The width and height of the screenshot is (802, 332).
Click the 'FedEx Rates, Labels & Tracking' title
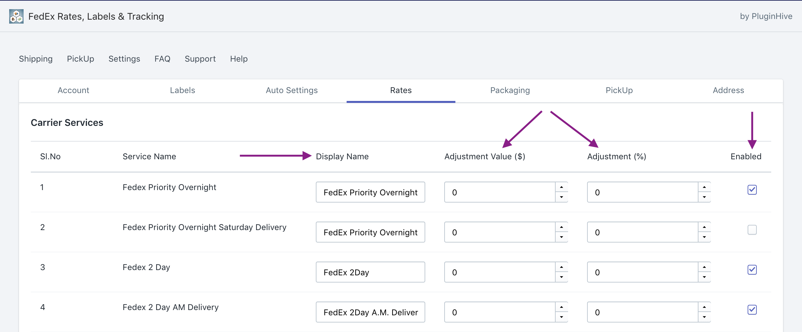pyautogui.click(x=96, y=16)
